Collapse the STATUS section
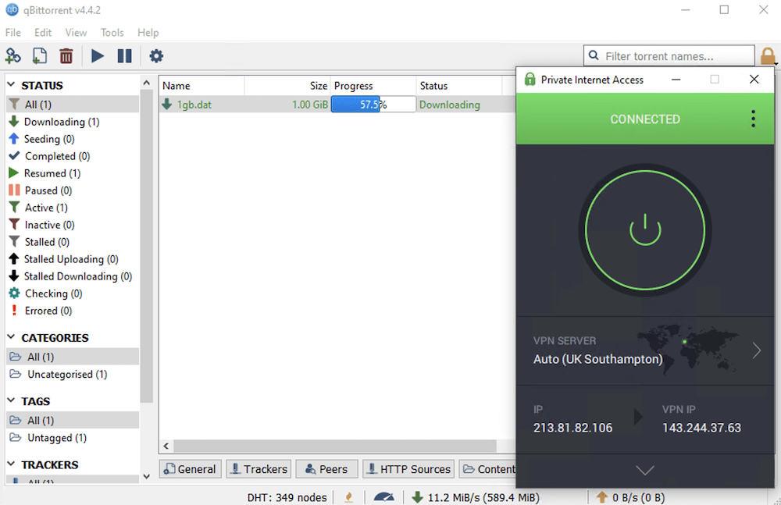 click(x=11, y=84)
